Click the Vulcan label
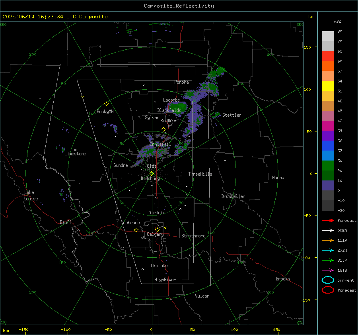Screen dimensions: 358x335 point(202,296)
